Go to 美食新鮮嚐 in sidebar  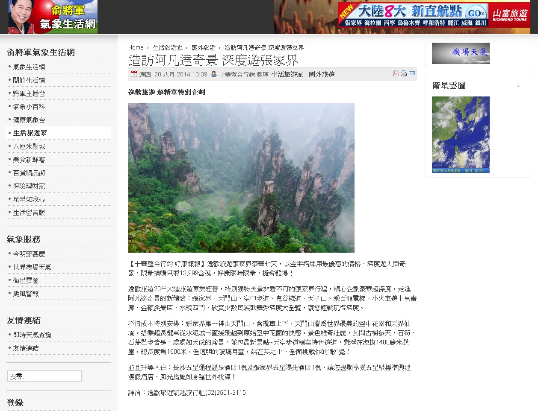(x=29, y=160)
